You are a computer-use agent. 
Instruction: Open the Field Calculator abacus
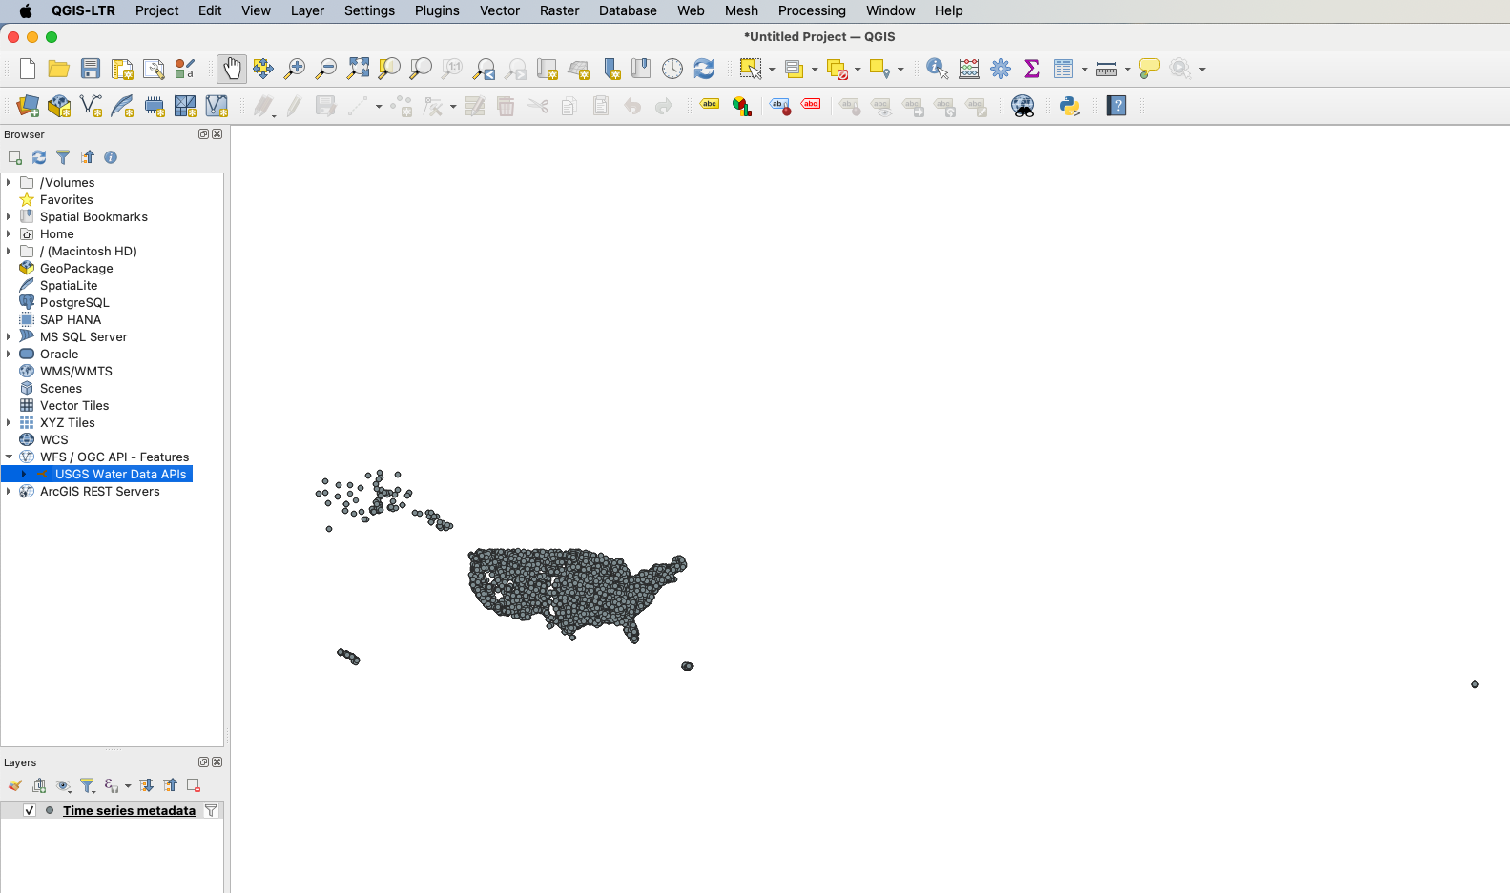pyautogui.click(x=969, y=69)
